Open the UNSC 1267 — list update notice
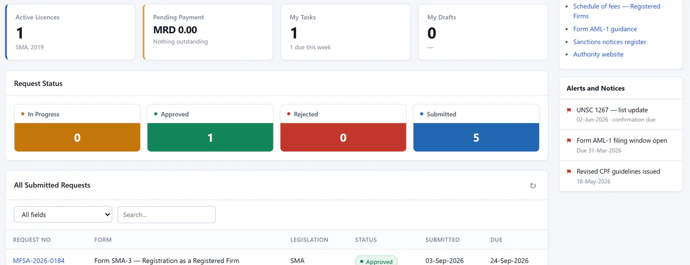The width and height of the screenshot is (690, 265). click(620, 115)
